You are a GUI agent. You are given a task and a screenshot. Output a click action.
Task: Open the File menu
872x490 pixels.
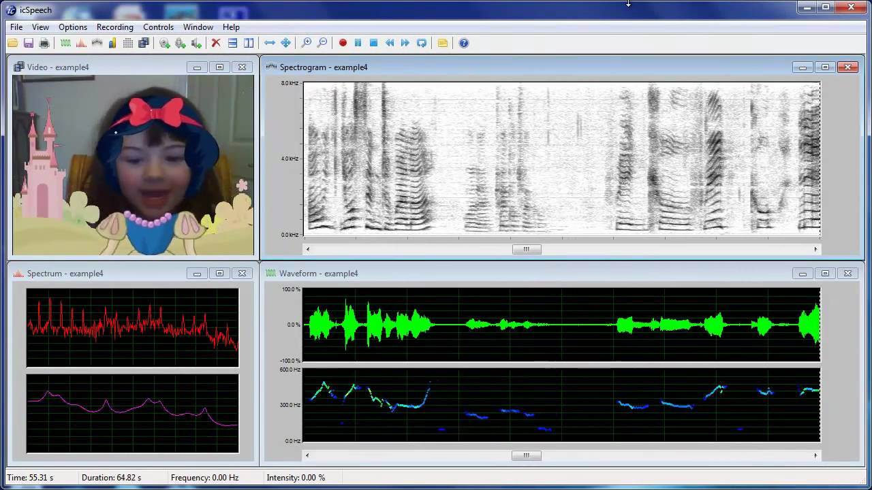16,27
